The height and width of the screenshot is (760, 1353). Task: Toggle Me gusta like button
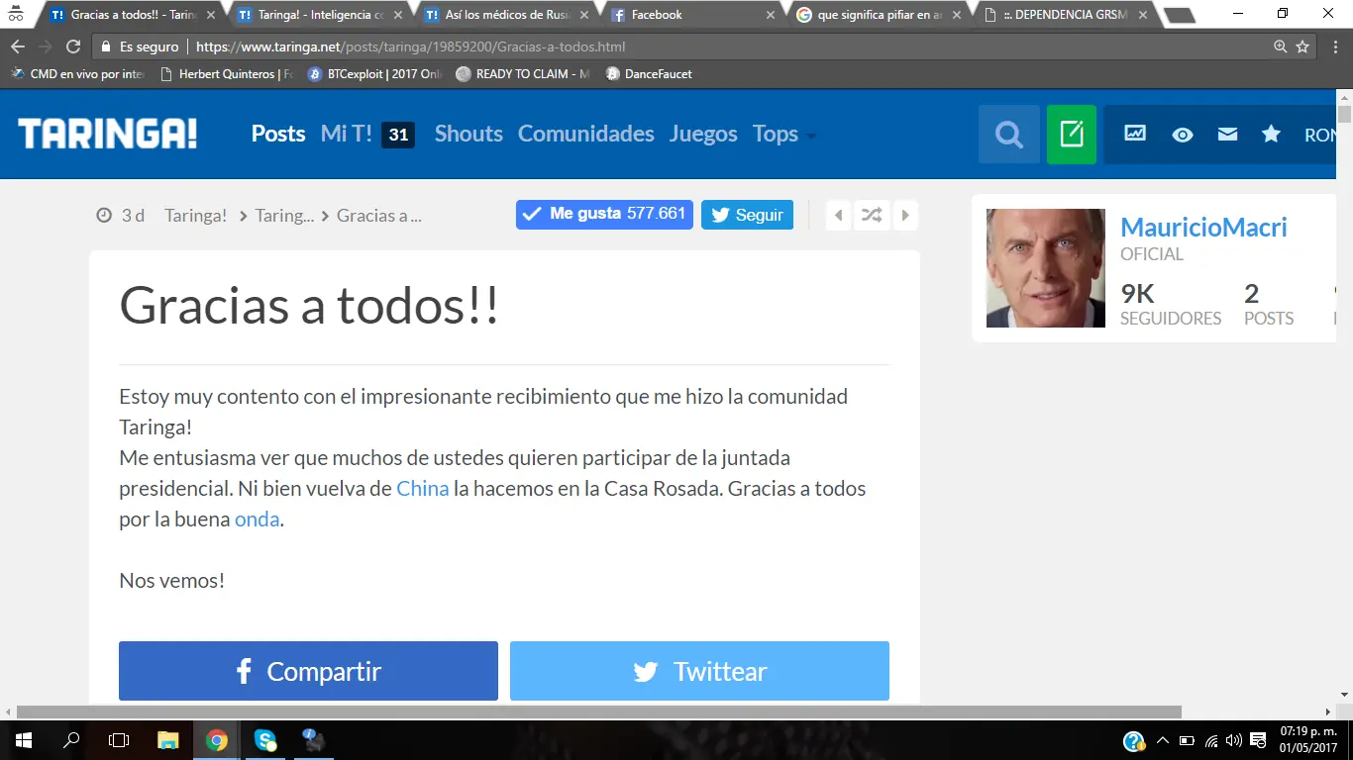(x=604, y=215)
